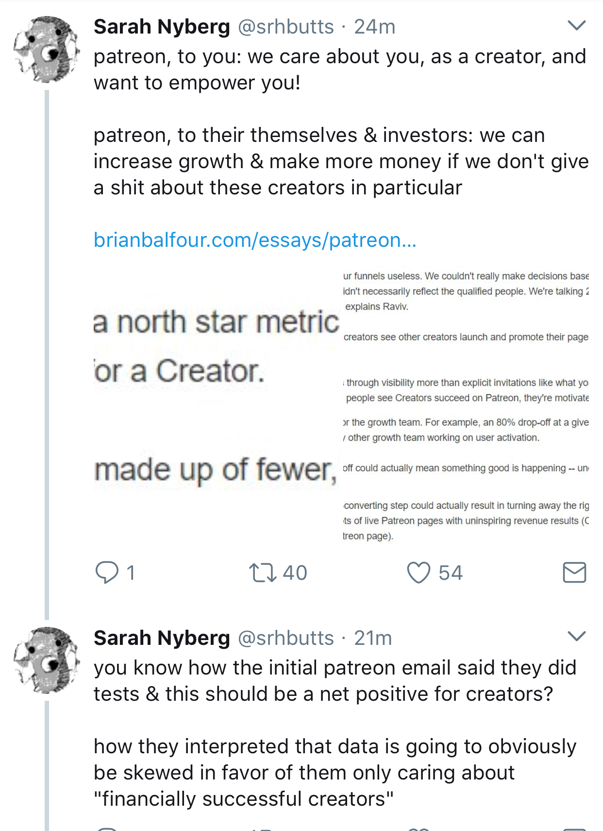Screen dimensions: 603x831
Task: Open the brianbalfour.com/essays/patreon link
Action: (x=255, y=240)
